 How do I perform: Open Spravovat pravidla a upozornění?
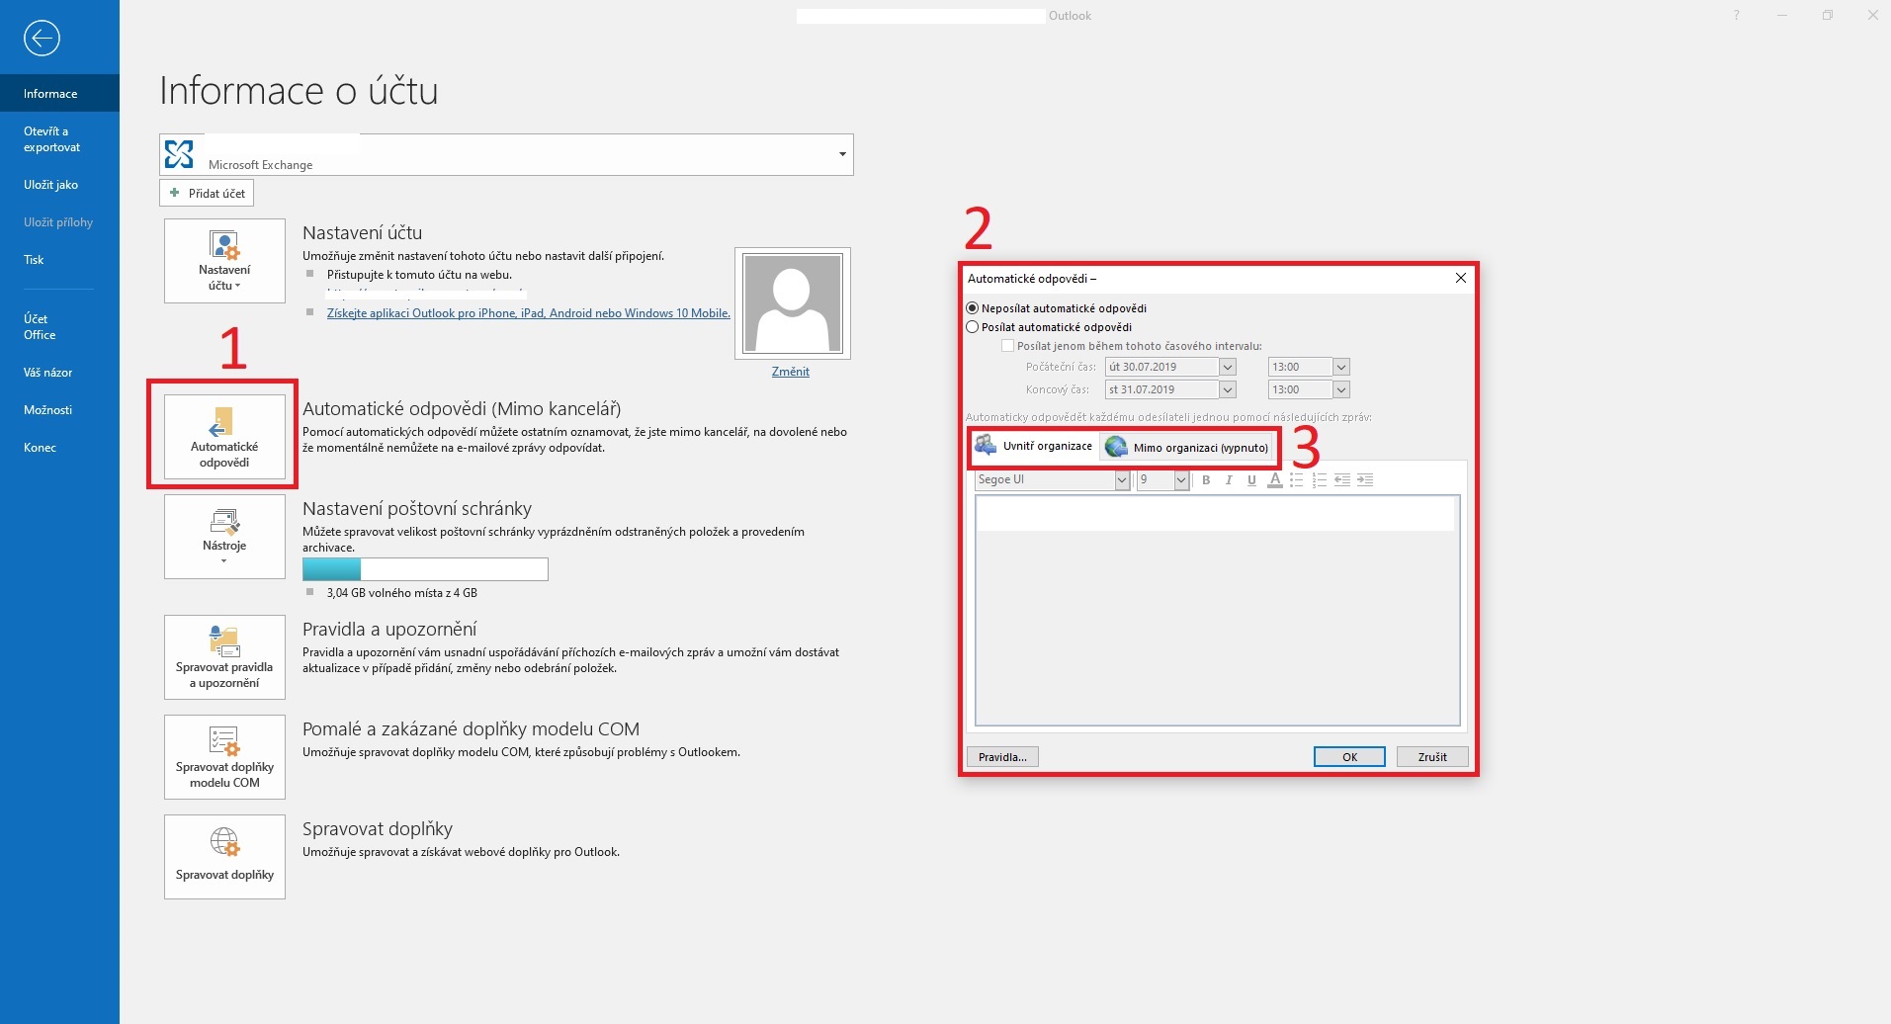click(x=224, y=656)
